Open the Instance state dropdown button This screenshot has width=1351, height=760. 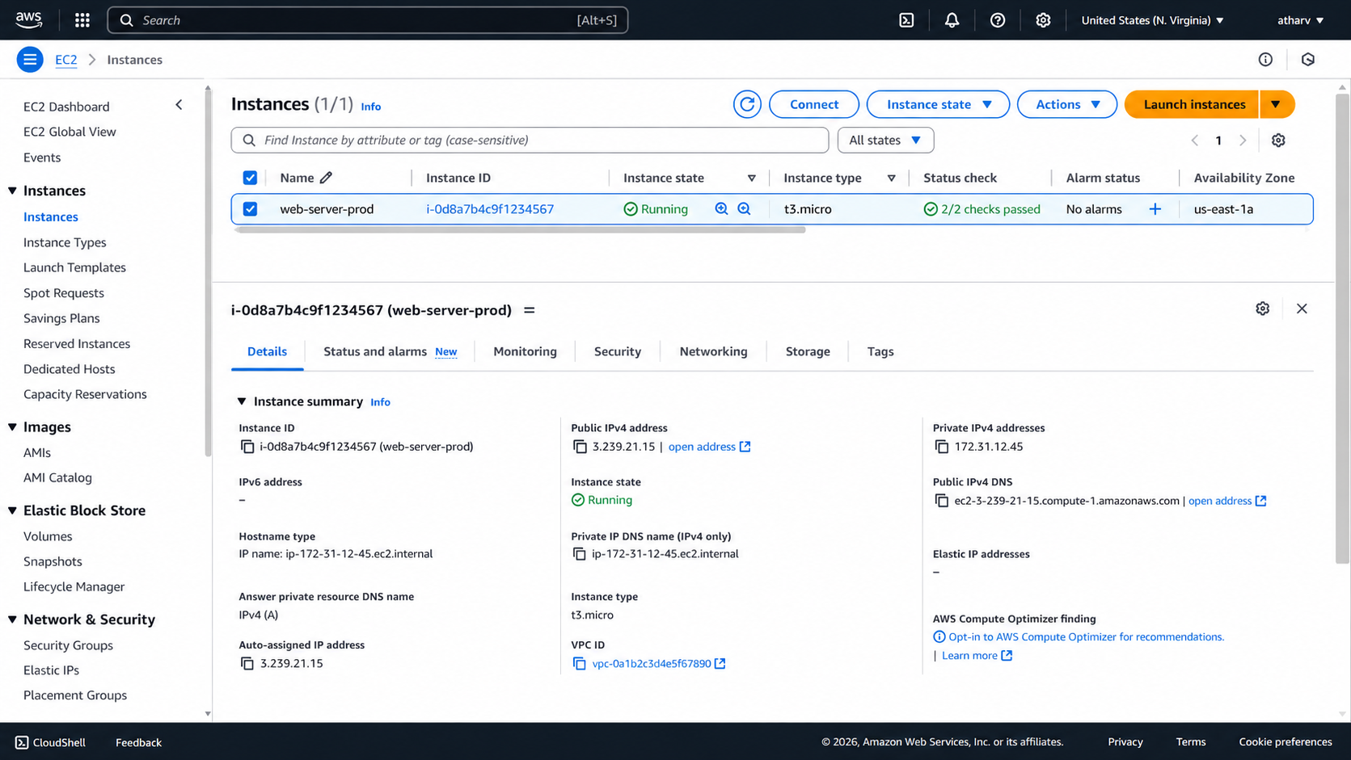tap(938, 104)
